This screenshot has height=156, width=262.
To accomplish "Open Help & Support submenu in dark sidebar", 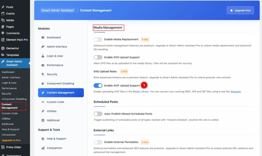I will [10, 129].
